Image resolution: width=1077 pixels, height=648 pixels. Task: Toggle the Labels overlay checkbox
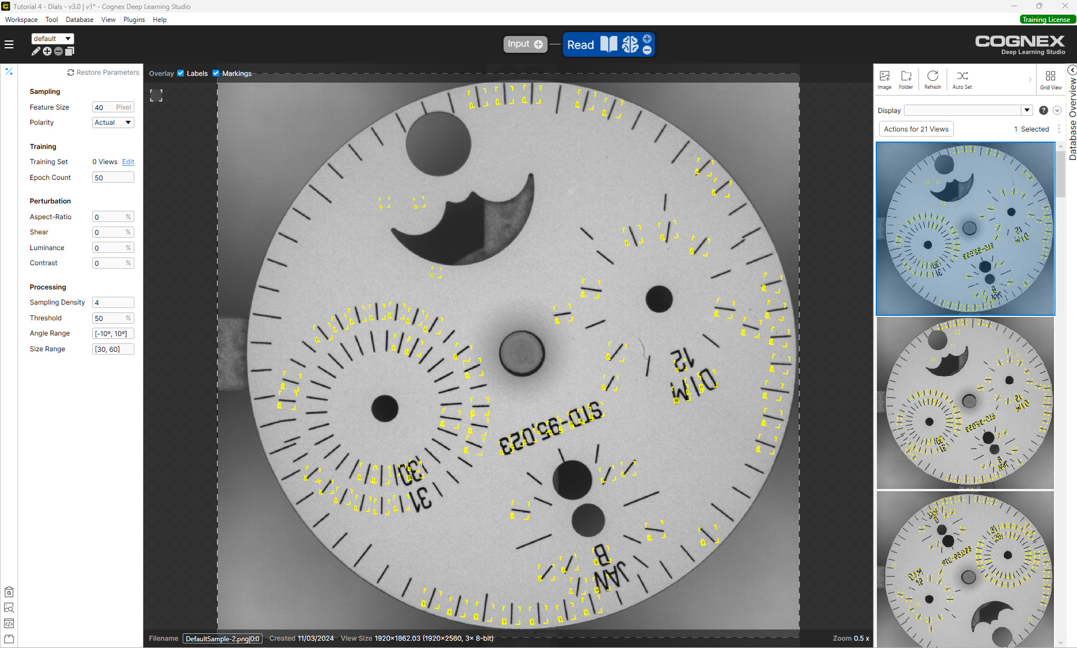[x=180, y=73]
